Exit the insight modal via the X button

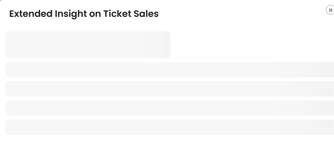click(x=331, y=10)
